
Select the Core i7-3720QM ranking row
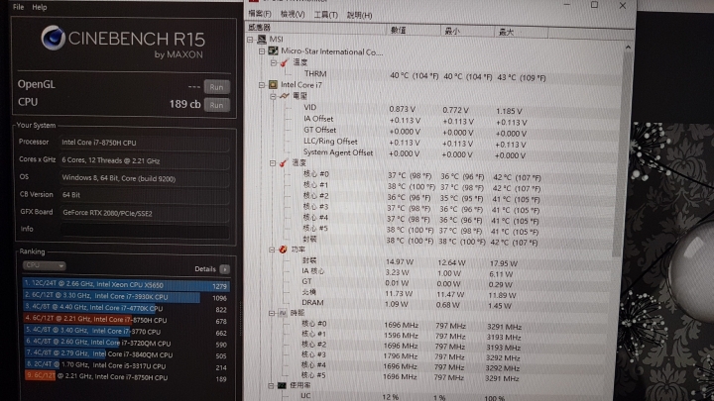click(x=126, y=344)
